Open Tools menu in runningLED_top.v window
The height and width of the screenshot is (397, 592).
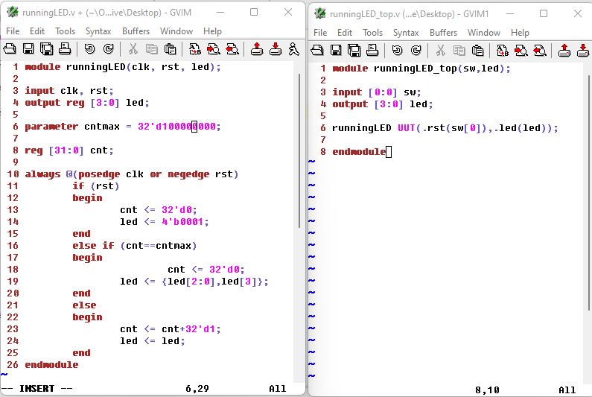pos(372,33)
